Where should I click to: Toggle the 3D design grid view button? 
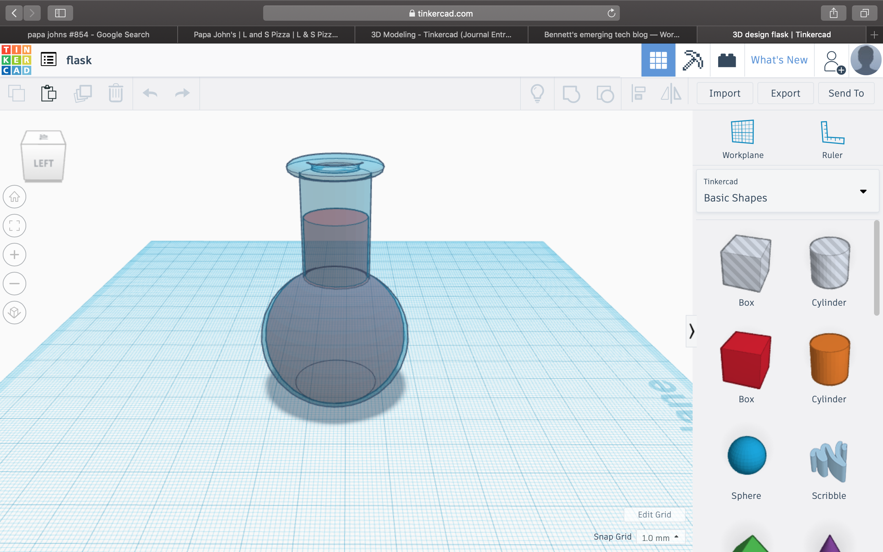click(658, 60)
